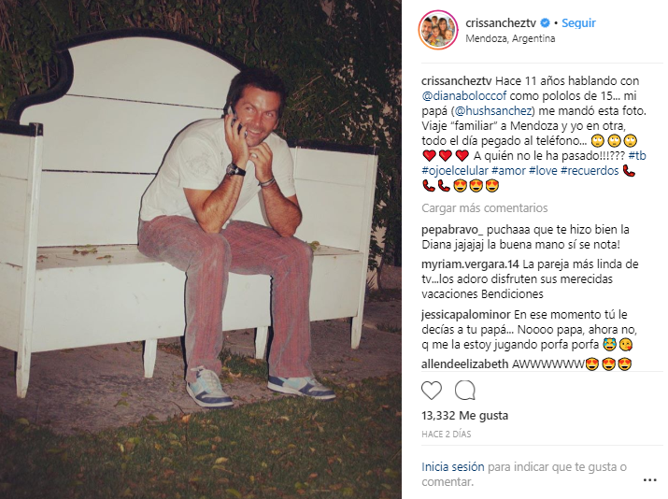Open jessicapalominor commenter profile
The height and width of the screenshot is (499, 668).
point(466,315)
